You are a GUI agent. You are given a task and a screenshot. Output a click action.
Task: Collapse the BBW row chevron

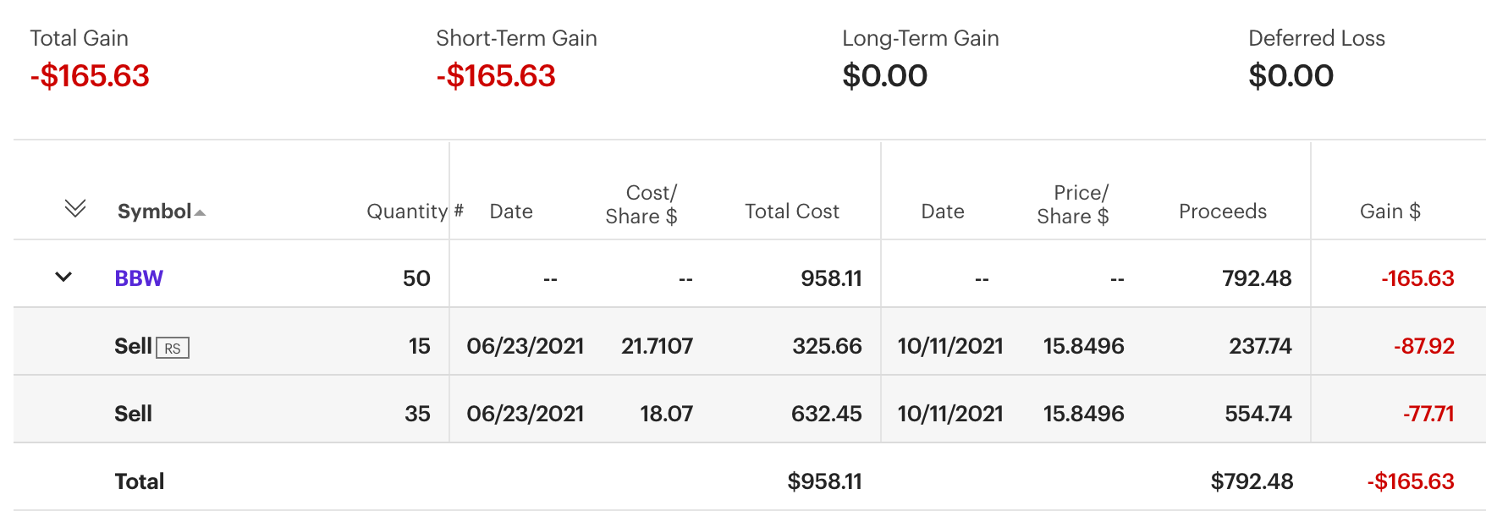63,277
